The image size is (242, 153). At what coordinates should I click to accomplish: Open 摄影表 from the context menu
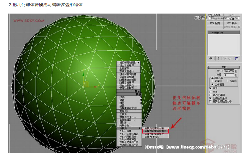(x=129, y=123)
